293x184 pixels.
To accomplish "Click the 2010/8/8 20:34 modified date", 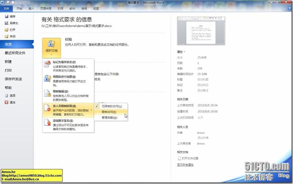I will click(208, 106).
